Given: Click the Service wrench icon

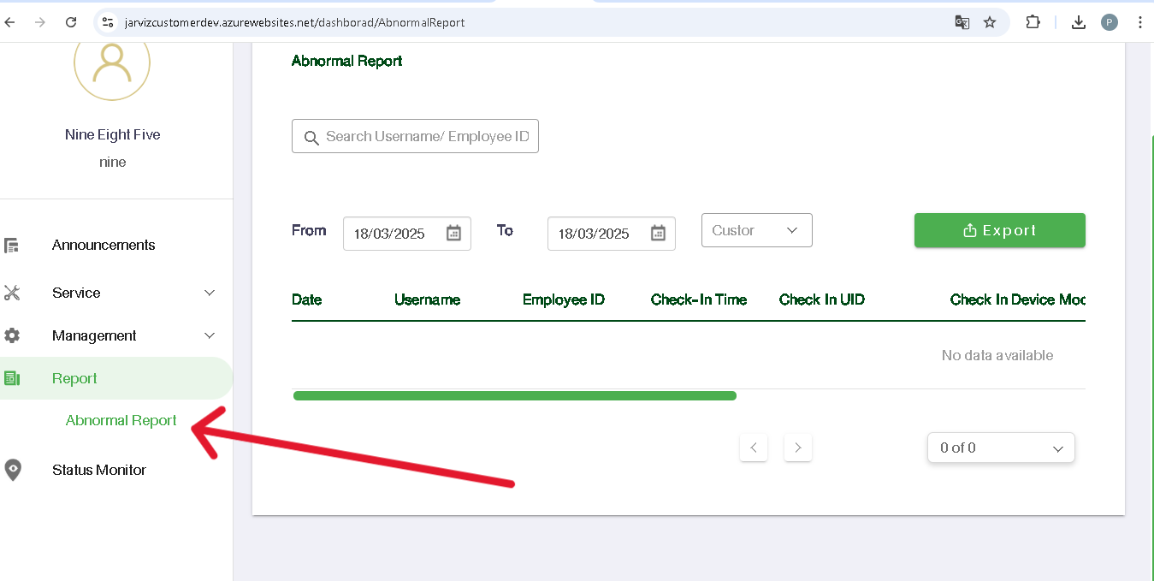Looking at the screenshot, I should (x=12, y=293).
